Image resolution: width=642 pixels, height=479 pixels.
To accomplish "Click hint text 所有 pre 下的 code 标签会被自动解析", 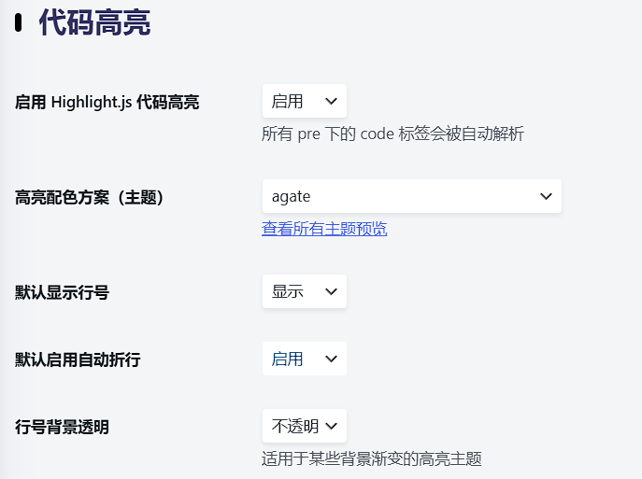I will coord(392,134).
